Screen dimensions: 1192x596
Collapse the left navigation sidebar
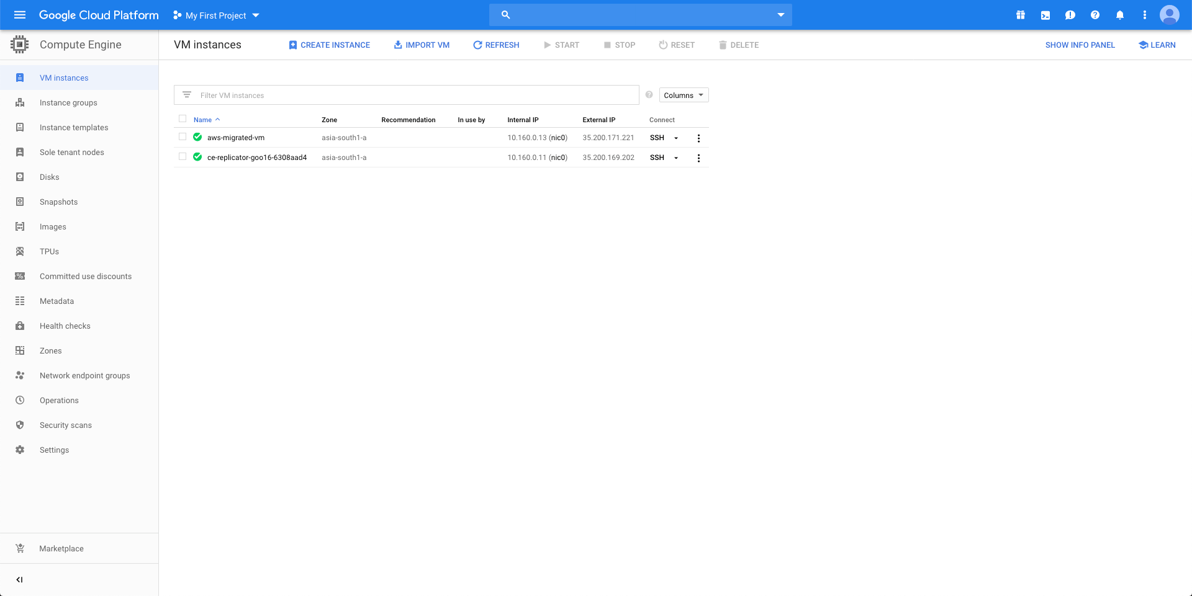(20, 580)
